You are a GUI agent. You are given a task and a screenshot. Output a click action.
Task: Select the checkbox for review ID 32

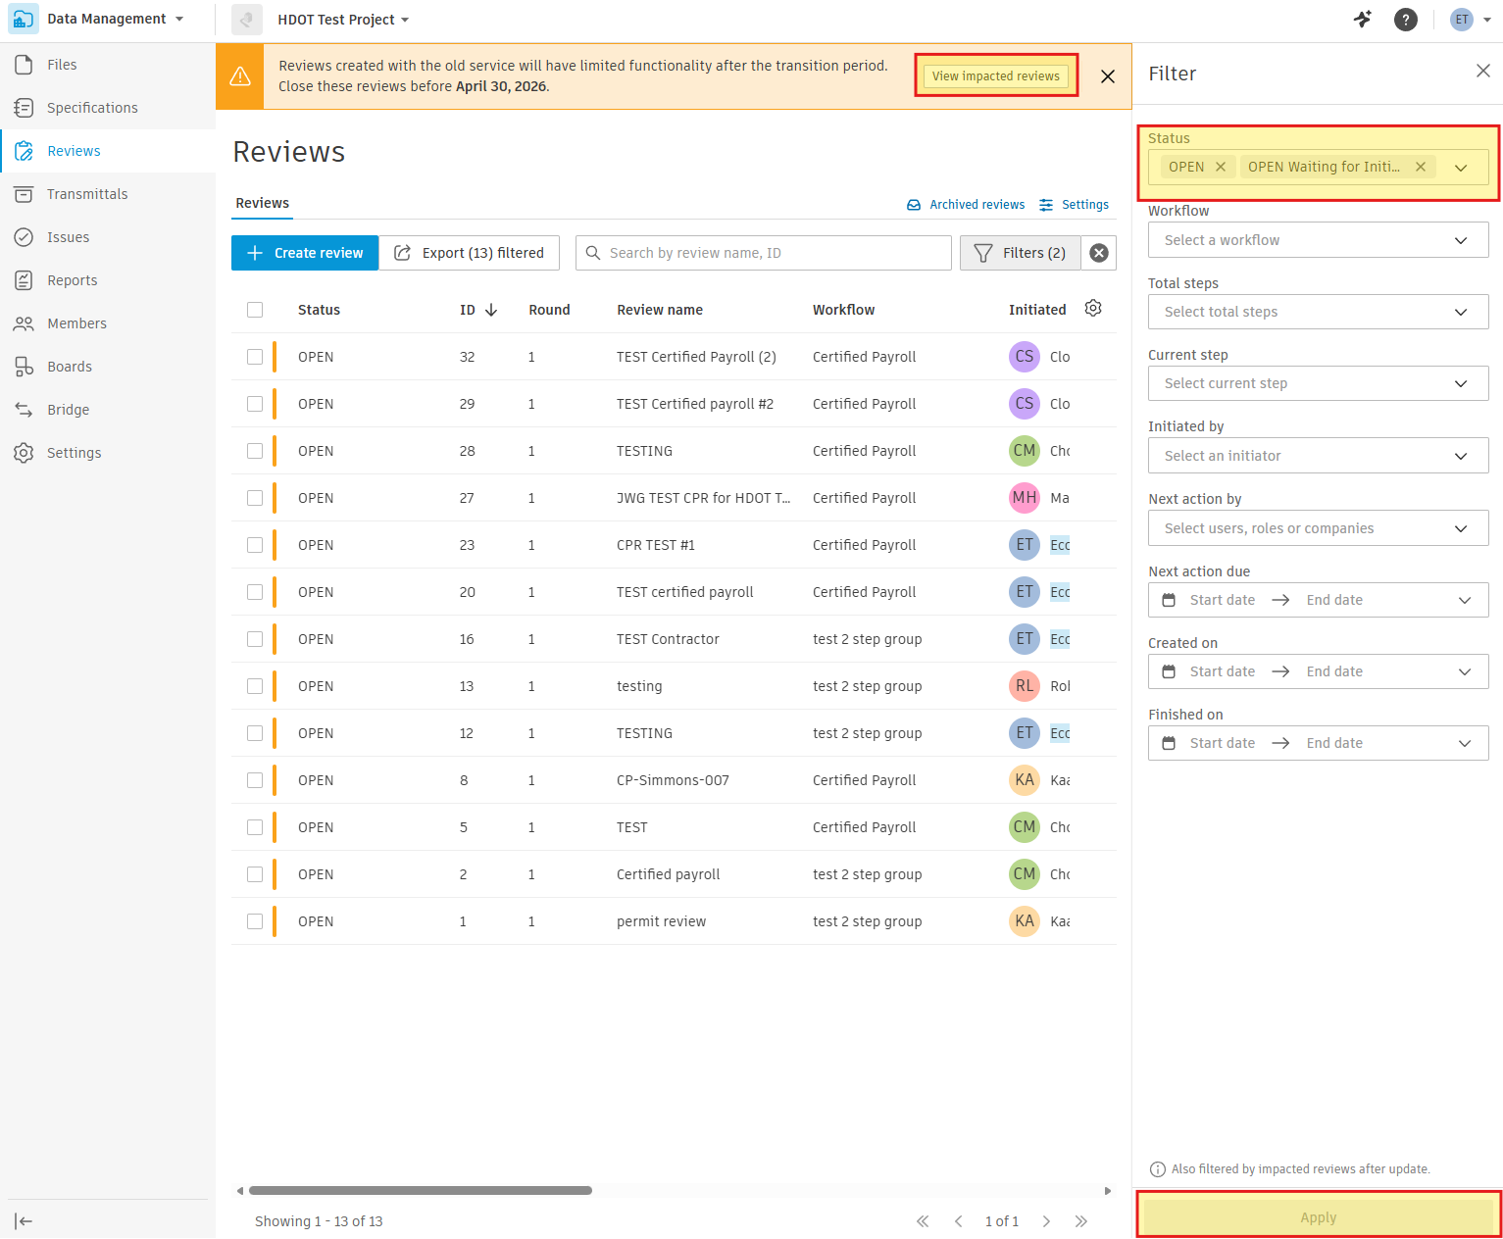[255, 357]
